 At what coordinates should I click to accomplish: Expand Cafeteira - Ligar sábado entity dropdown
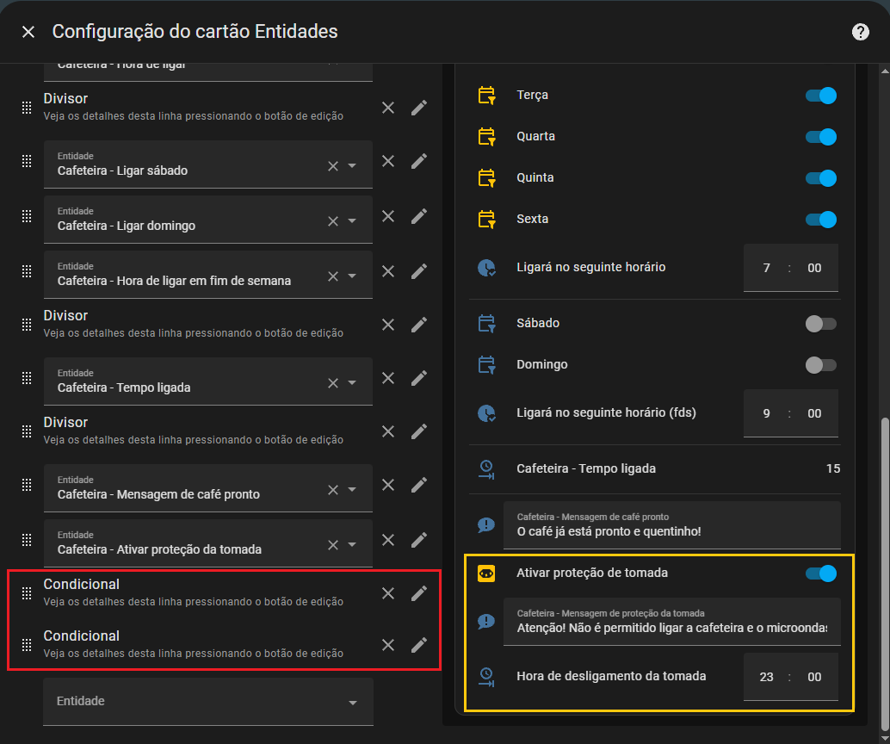pyautogui.click(x=352, y=166)
